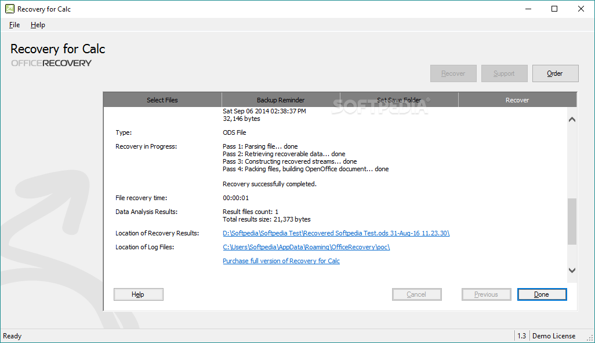Click the OfficeRecovery logo
The width and height of the screenshot is (595, 343).
point(51,63)
